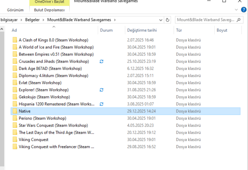Click the folder icon of Hispania 1200 Remastered
Viewport: 248px width, 170px height.
(x=15, y=104)
